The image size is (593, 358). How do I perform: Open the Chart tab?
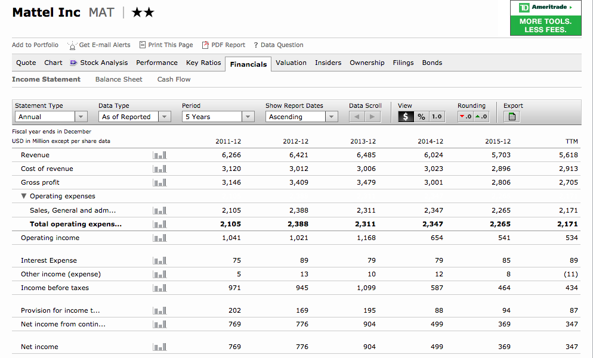tap(53, 63)
